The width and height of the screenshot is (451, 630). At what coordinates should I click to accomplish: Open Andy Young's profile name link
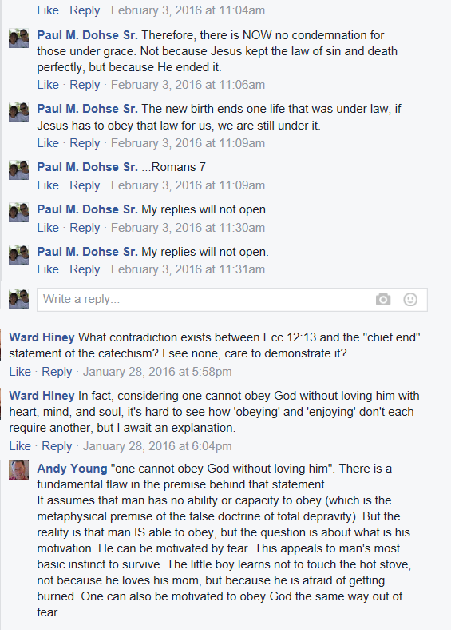coord(72,468)
